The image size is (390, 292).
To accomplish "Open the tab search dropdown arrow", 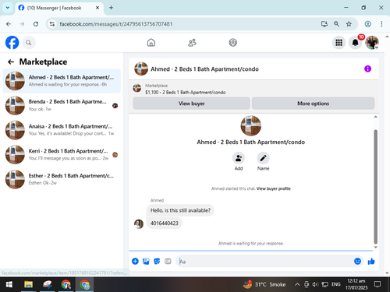I will [x=8, y=8].
